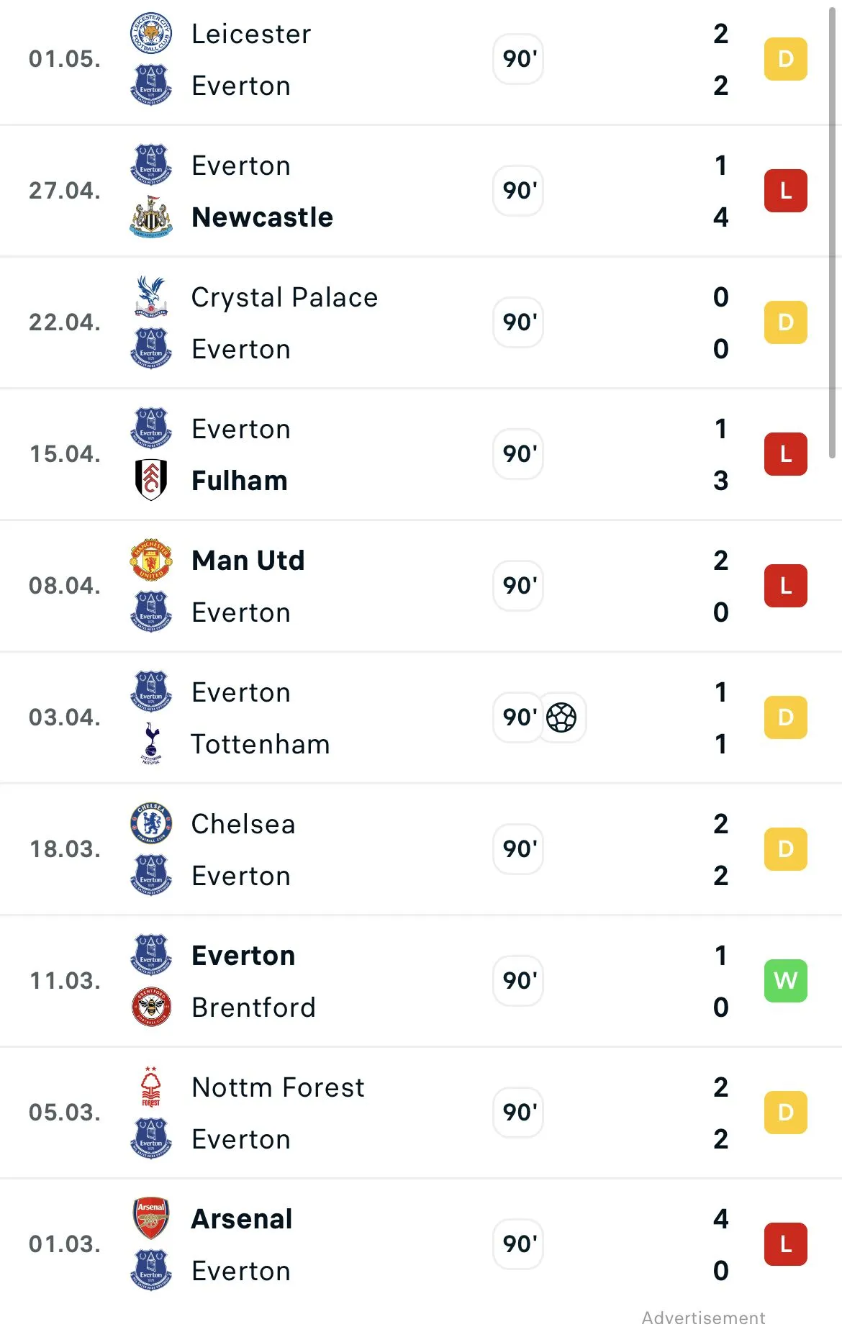Open the Everton vs Newcastle loss badge
The height and width of the screenshot is (1327, 842).
click(786, 191)
